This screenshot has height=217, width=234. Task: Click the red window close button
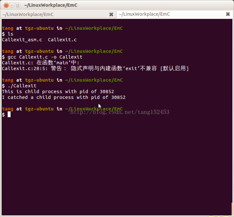coord(5,5)
